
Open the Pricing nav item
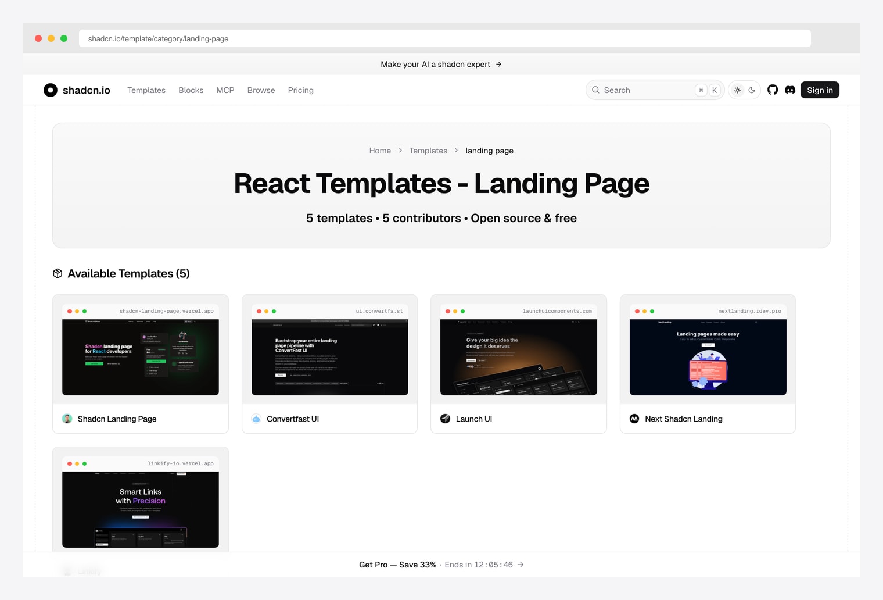pos(301,90)
